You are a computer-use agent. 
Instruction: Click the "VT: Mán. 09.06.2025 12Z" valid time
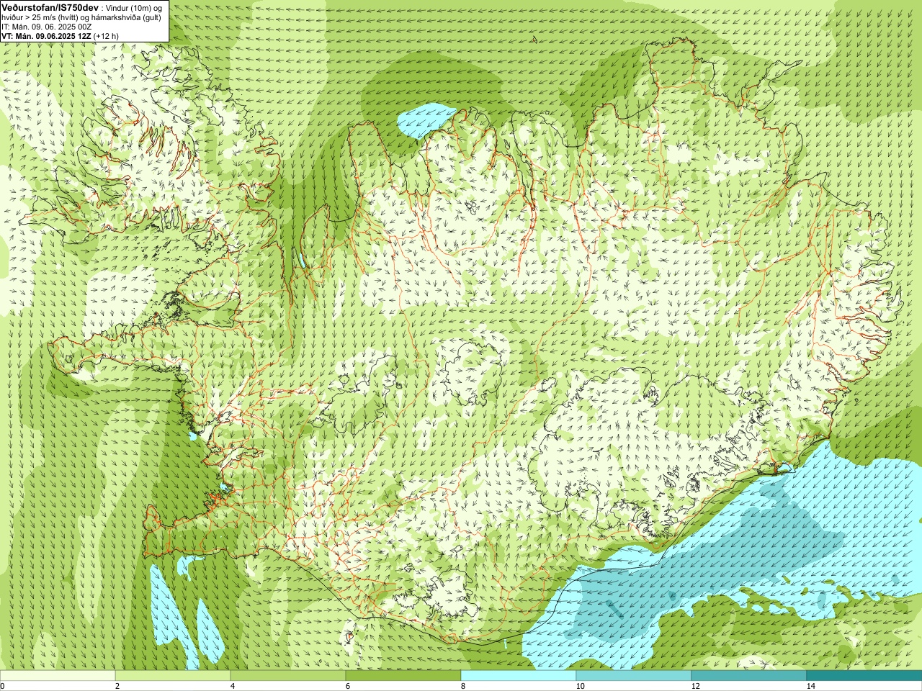point(46,35)
